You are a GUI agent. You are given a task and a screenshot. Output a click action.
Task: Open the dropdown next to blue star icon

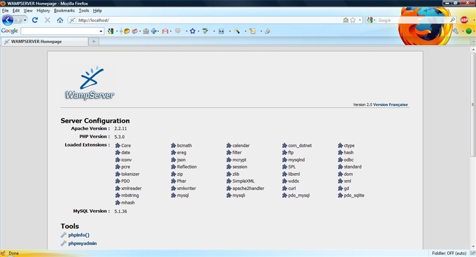(198, 32)
